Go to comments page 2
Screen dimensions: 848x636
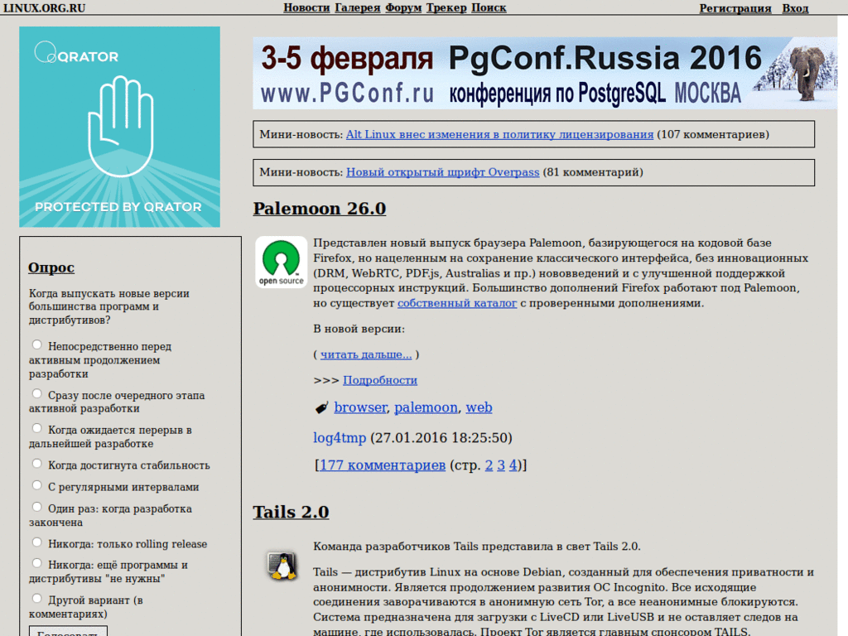[489, 465]
